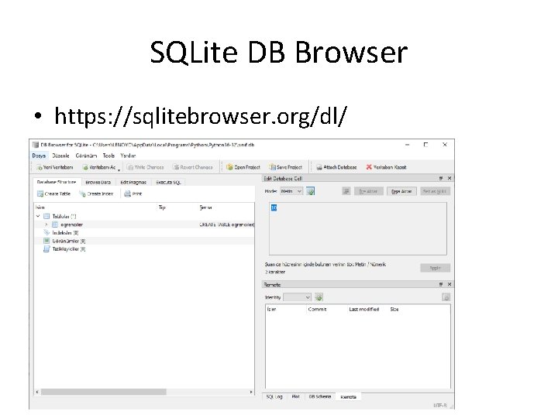Open the Yardım menu

pos(128,156)
